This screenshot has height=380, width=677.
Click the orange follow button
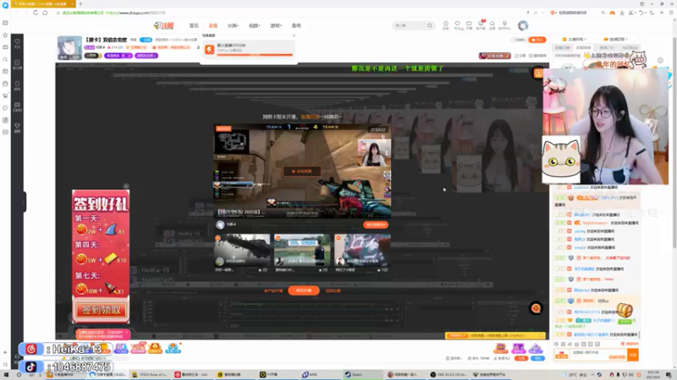[537, 40]
